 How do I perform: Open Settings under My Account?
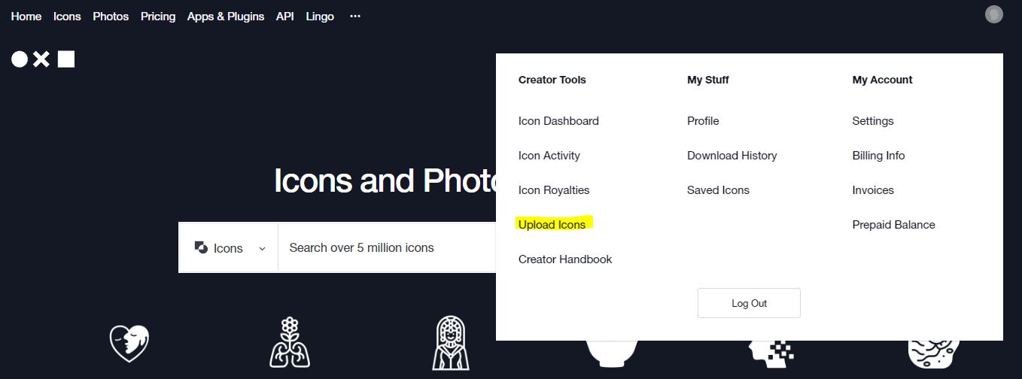click(873, 121)
